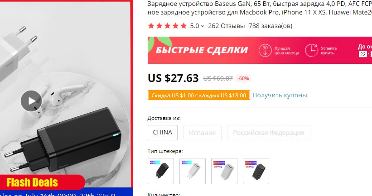The width and height of the screenshot is (372, 196).
Task: Click the -60% discount badge
Action: click(243, 78)
